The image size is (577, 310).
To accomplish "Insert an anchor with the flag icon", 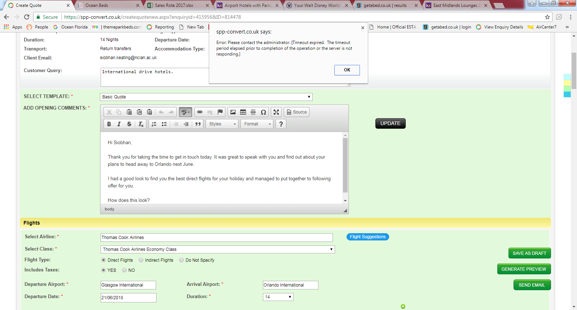I will click(x=220, y=112).
